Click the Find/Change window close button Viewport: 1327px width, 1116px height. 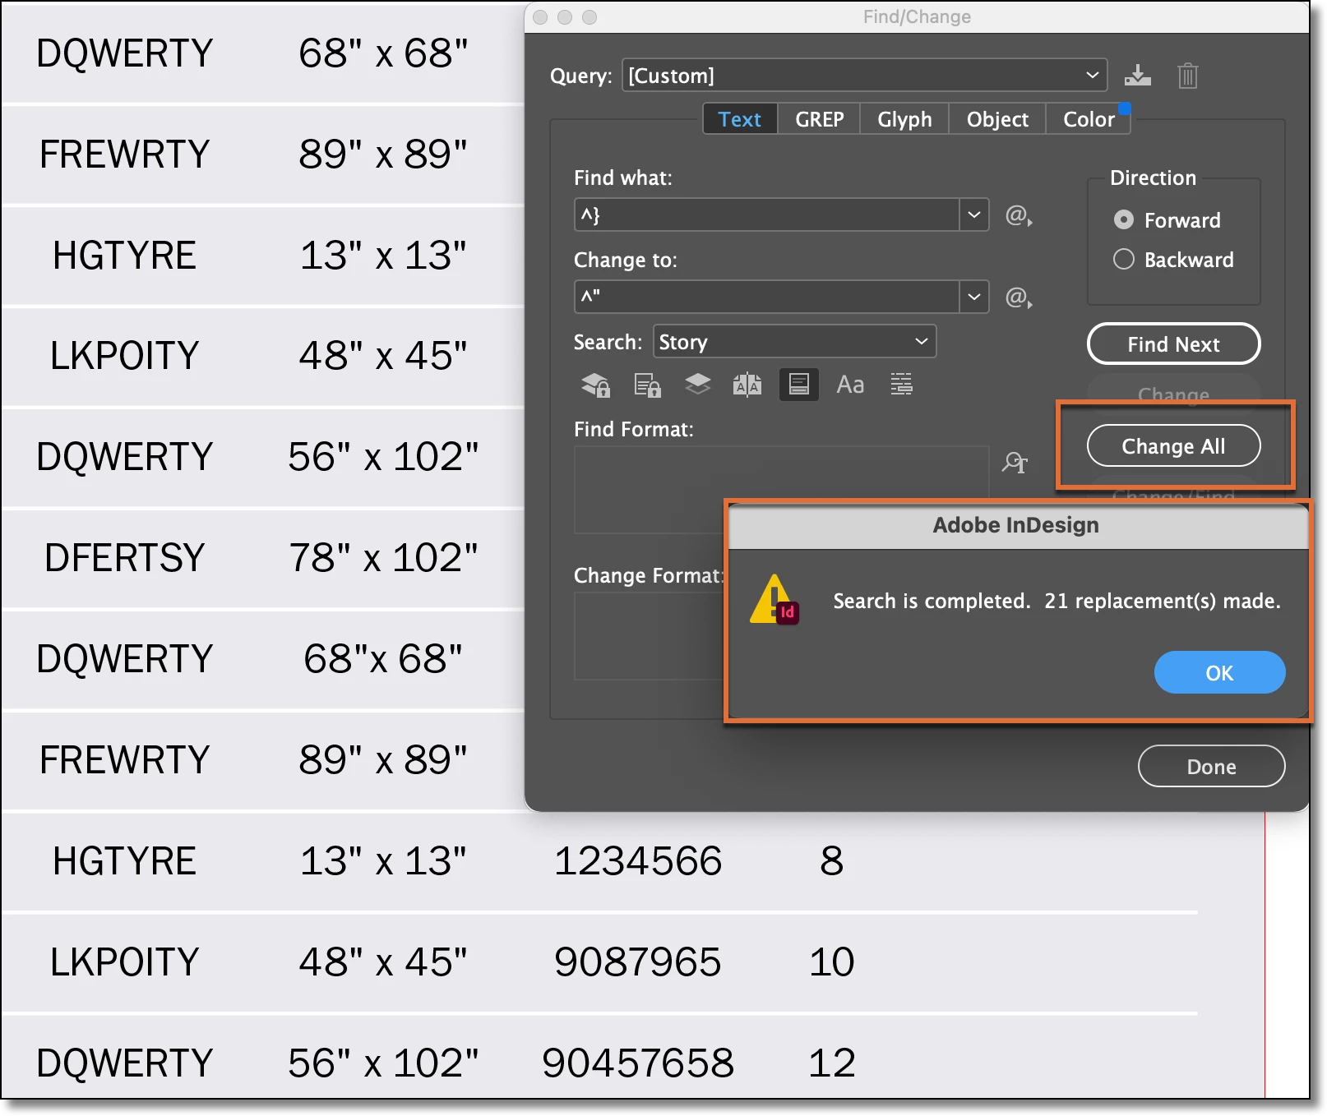click(540, 17)
